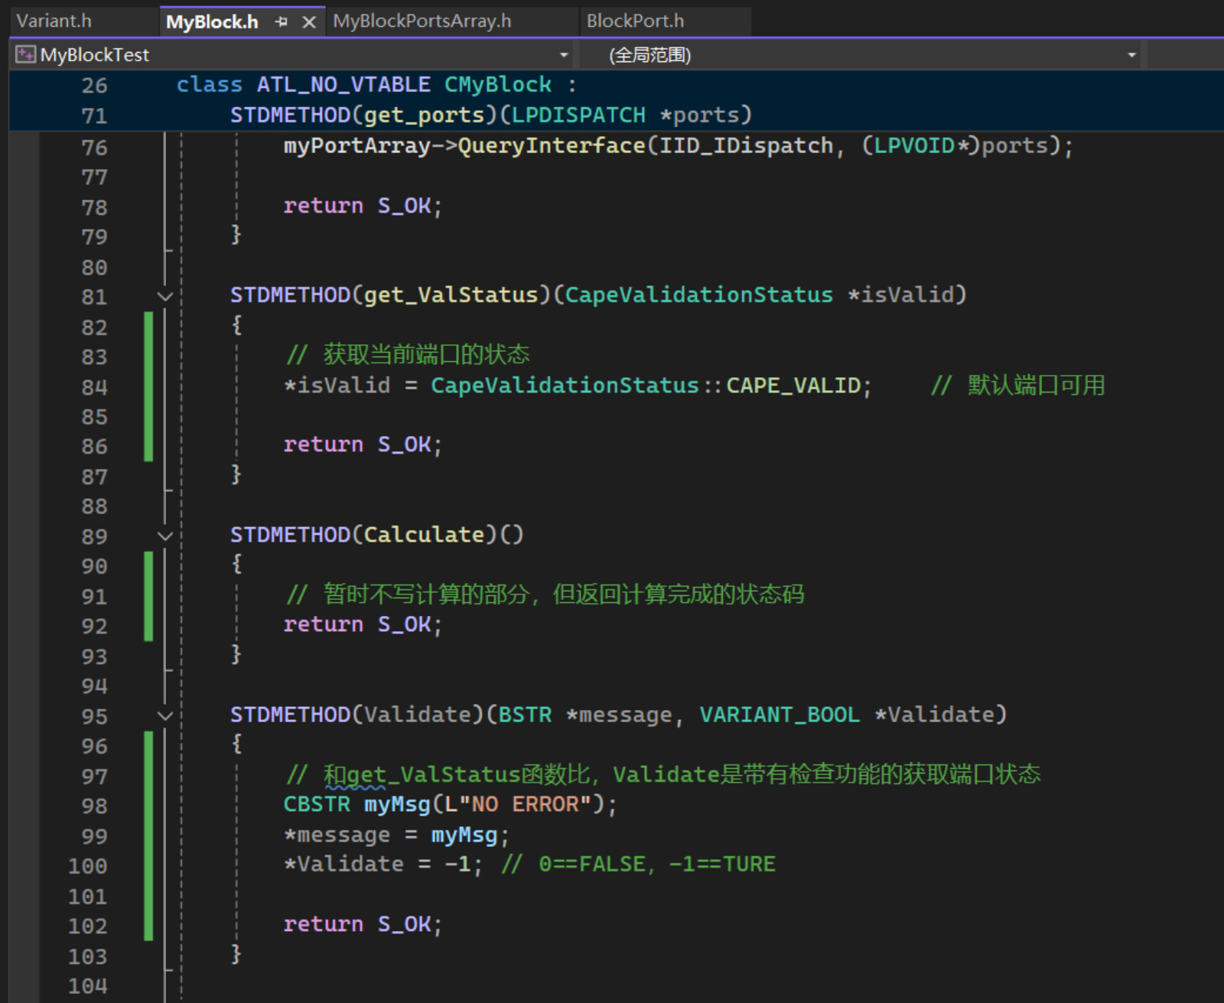The height and width of the screenshot is (1003, 1224).
Task: Click the sticky get_ports method header
Action: (x=491, y=115)
